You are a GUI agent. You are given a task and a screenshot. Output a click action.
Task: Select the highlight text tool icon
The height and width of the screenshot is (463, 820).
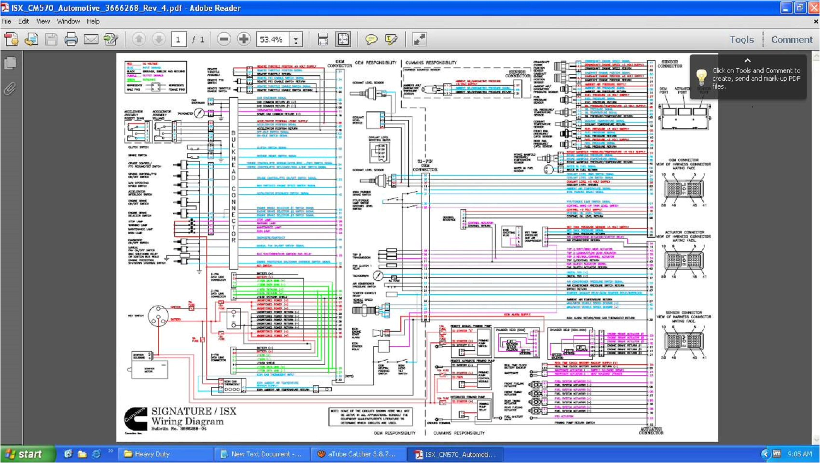pos(392,40)
